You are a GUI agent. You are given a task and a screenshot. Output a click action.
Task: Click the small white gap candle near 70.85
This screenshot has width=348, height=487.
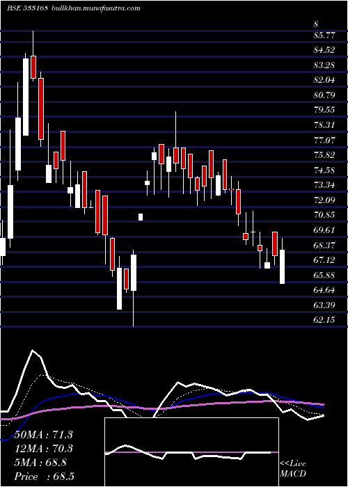(141, 217)
